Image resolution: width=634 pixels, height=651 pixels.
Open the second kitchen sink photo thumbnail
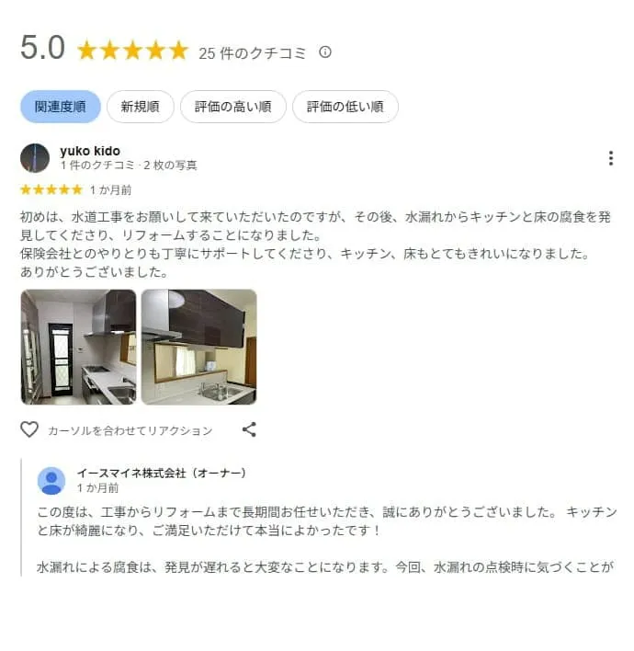198,347
